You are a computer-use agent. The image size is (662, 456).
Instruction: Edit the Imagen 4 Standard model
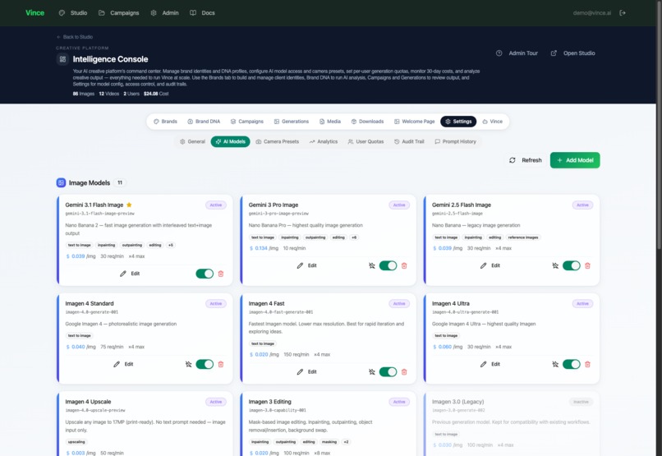124,364
